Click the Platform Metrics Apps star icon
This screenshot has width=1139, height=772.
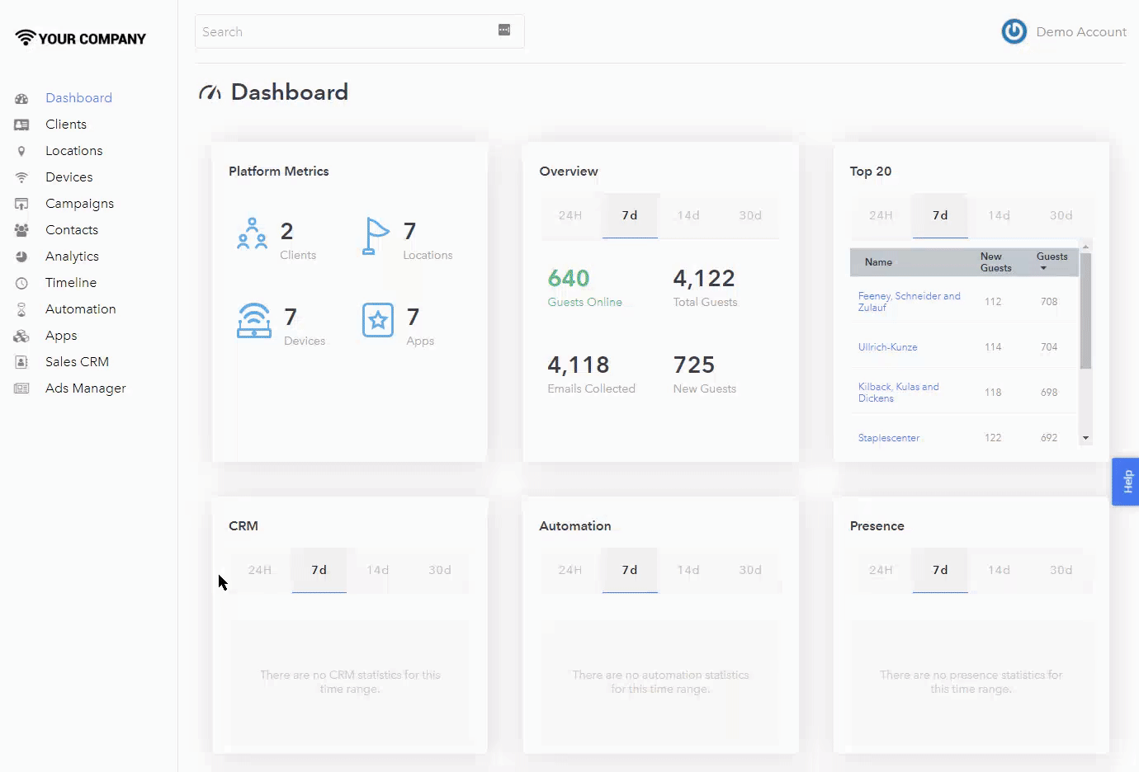point(378,320)
